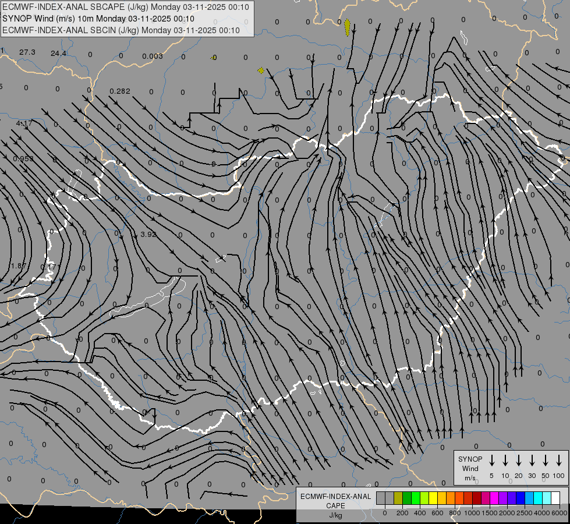Image resolution: width=570 pixels, height=524 pixels.
Task: Click the 2000 tick label on CAPE scale
Action: (x=508, y=513)
